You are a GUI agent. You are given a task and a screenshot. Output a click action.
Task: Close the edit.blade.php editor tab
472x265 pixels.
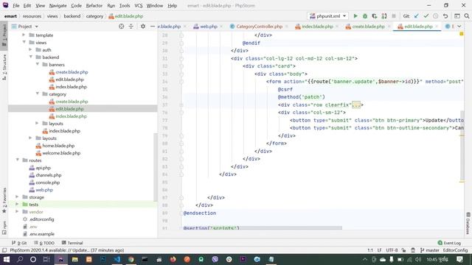pyautogui.click(x=437, y=26)
